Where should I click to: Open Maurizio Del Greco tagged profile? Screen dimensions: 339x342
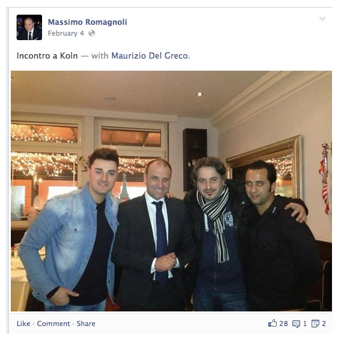150,55
